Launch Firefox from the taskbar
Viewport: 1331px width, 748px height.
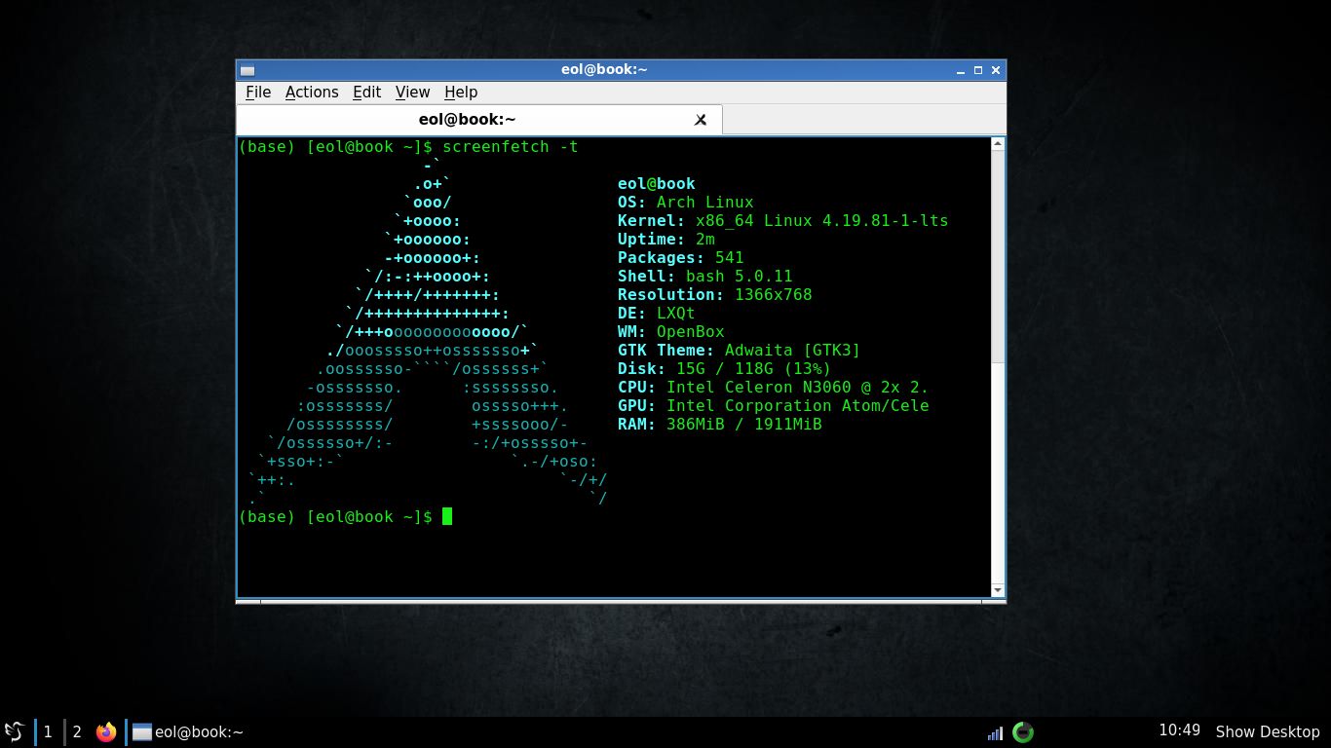(x=106, y=731)
